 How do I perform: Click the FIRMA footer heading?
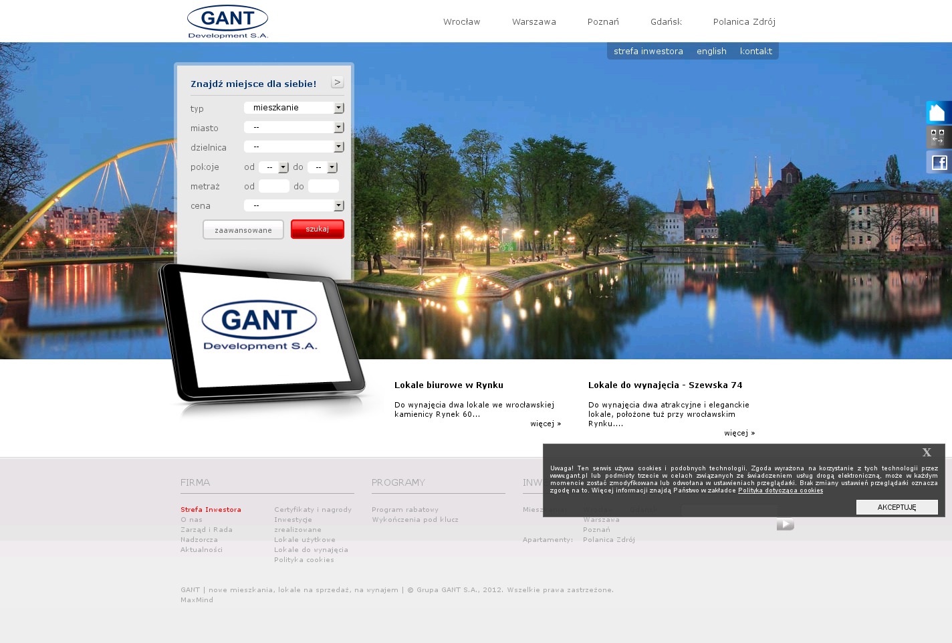click(195, 482)
